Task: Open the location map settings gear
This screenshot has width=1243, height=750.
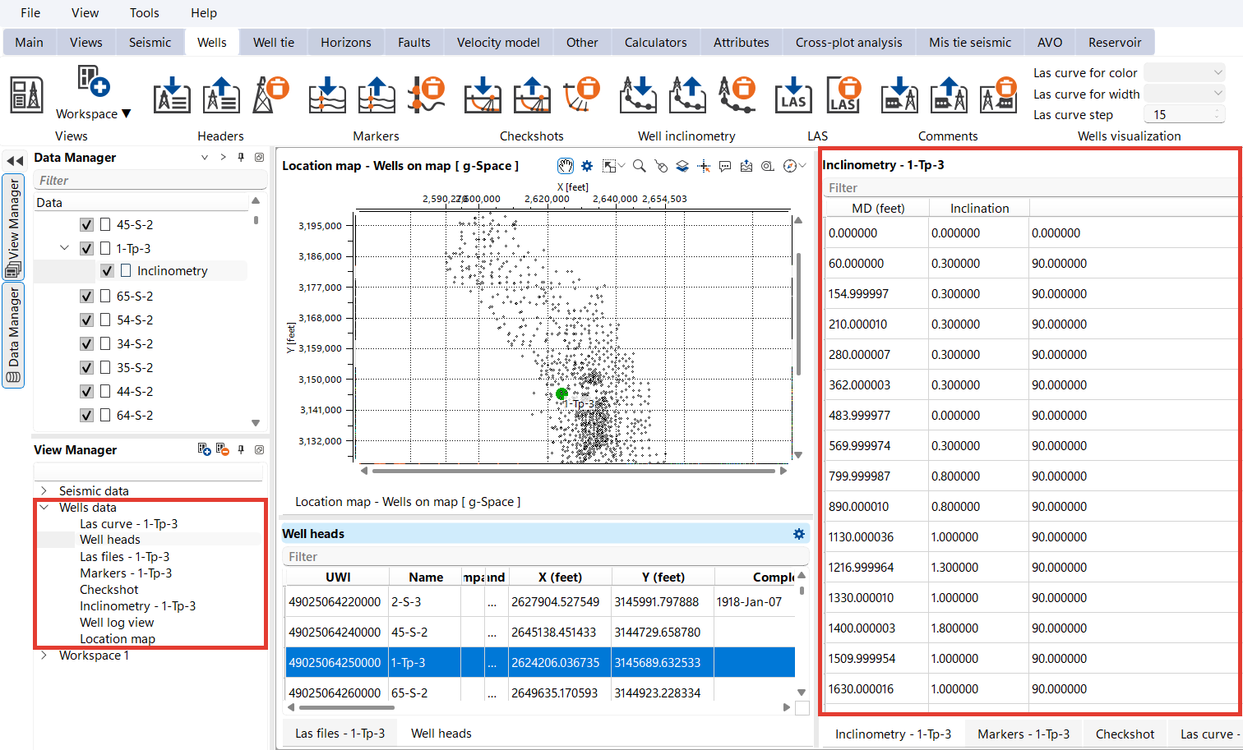Action: 586,165
